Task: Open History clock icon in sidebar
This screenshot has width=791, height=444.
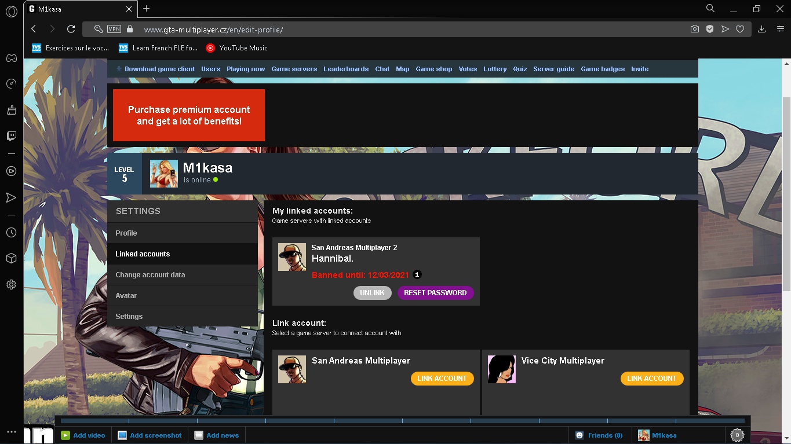Action: pos(12,233)
